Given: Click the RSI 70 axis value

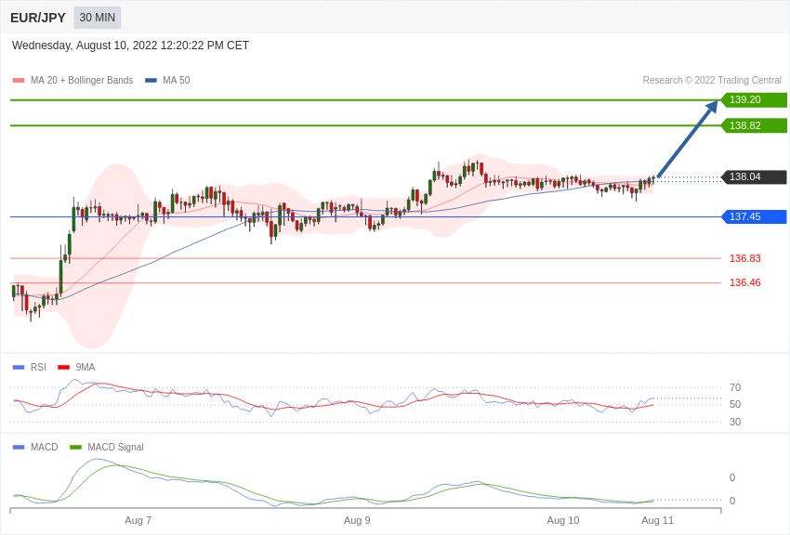Looking at the screenshot, I should (x=735, y=387).
